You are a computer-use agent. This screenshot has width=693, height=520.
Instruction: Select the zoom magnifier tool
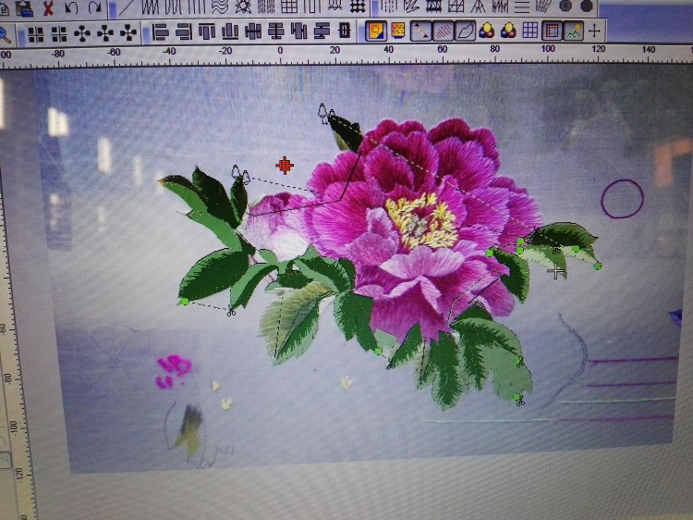(x=5, y=33)
